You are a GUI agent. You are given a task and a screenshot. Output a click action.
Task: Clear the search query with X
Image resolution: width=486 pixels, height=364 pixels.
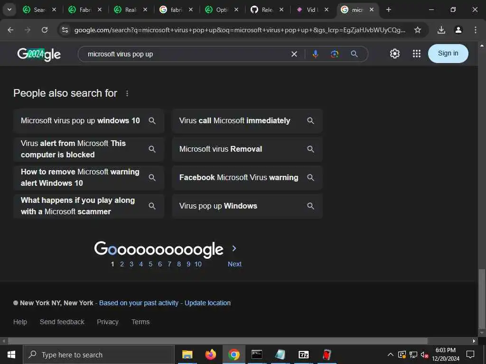294,54
